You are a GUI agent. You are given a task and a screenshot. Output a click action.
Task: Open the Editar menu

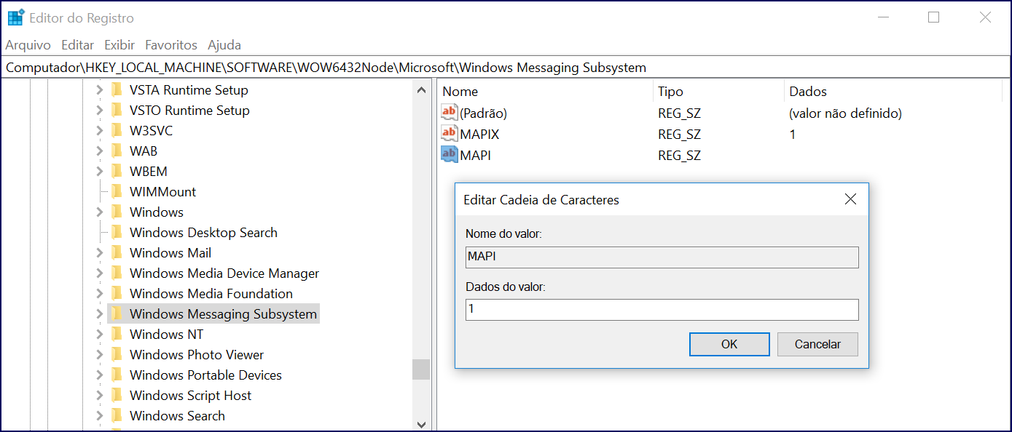pyautogui.click(x=78, y=45)
